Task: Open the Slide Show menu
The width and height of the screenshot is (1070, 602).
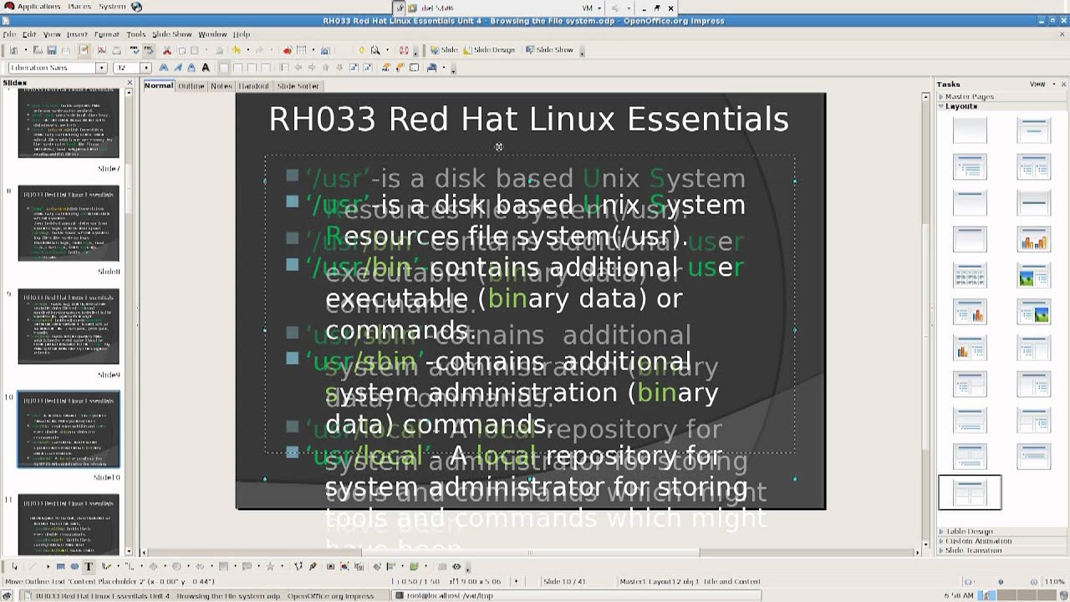Action: (x=171, y=34)
